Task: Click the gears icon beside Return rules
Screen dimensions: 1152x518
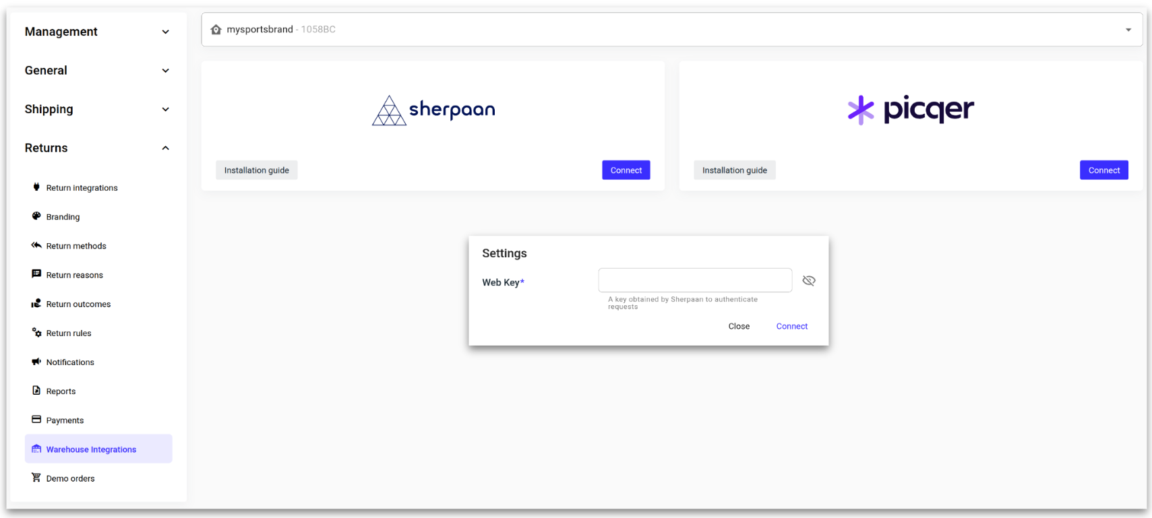Action: 36,333
